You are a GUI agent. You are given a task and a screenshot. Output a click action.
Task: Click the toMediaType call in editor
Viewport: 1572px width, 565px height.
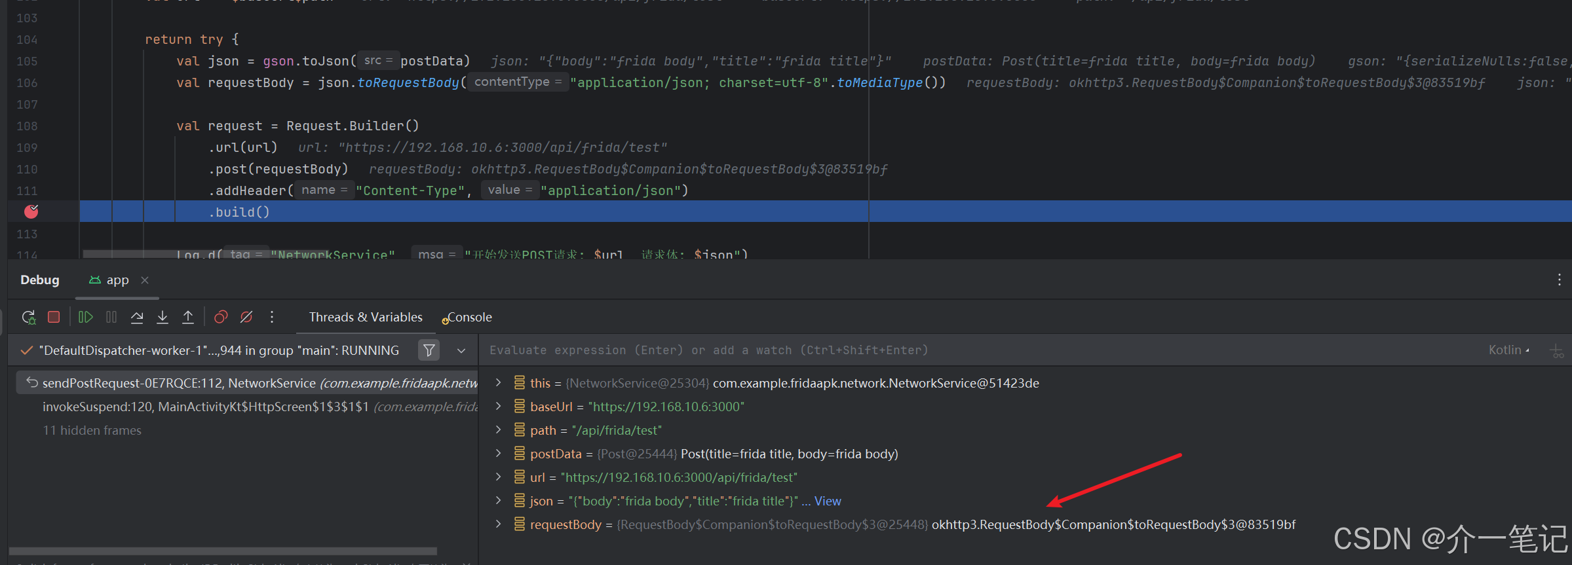[879, 82]
